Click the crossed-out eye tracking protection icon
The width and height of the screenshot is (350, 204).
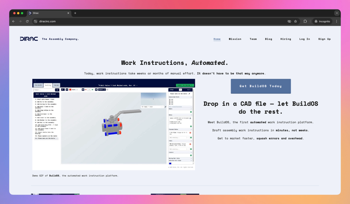tap(289, 21)
